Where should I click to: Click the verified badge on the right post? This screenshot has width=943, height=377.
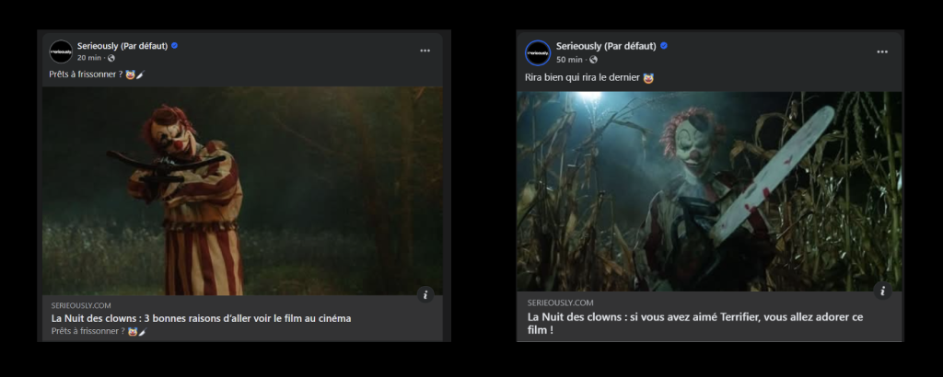tap(663, 46)
